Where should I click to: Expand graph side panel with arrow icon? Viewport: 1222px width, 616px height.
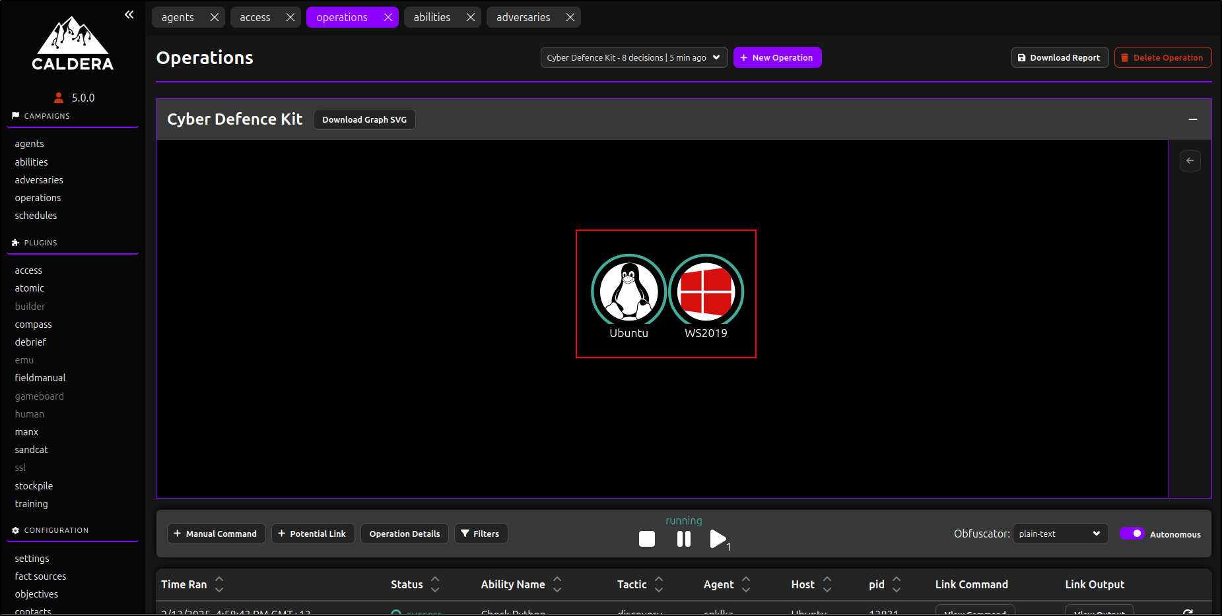pyautogui.click(x=1190, y=161)
